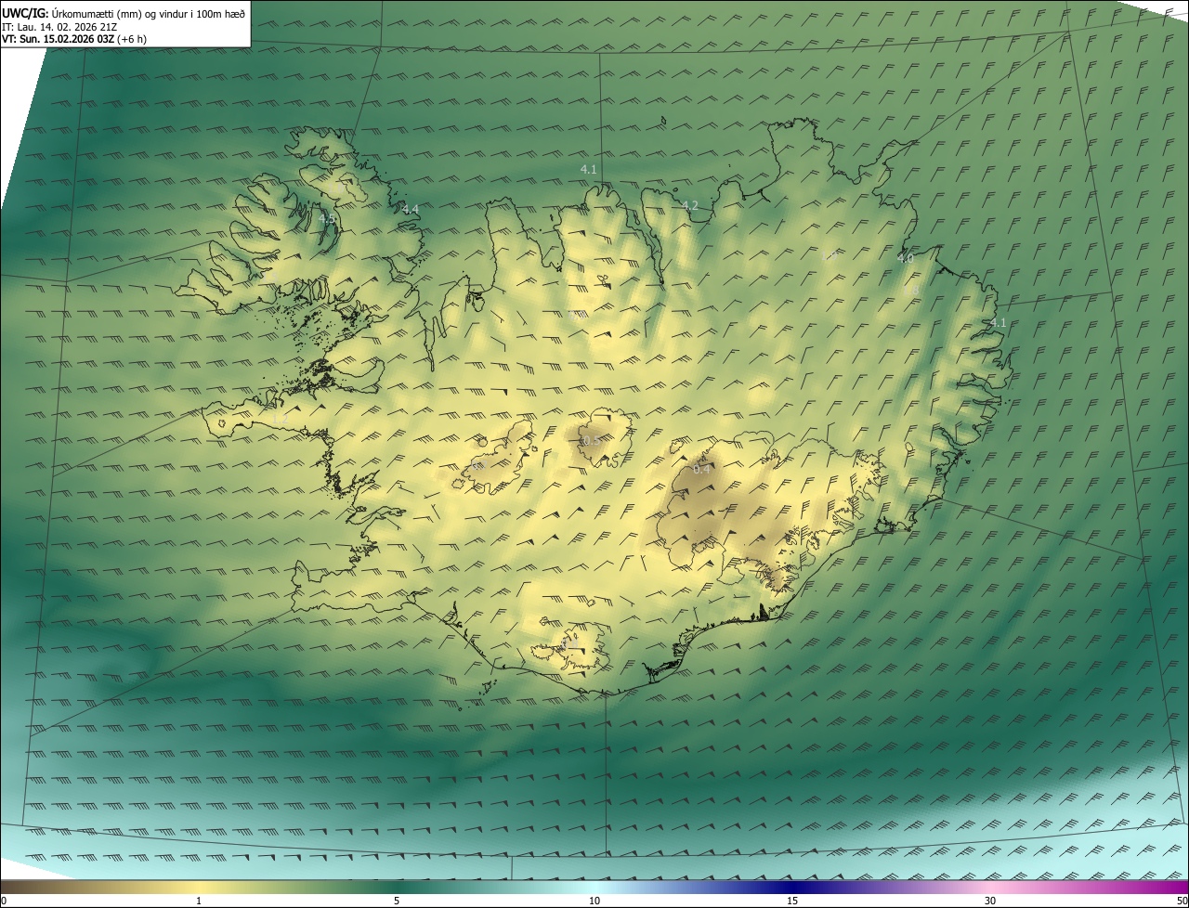Click the 4.0 value label in the northeast
This screenshot has width=1189, height=908.
click(906, 258)
